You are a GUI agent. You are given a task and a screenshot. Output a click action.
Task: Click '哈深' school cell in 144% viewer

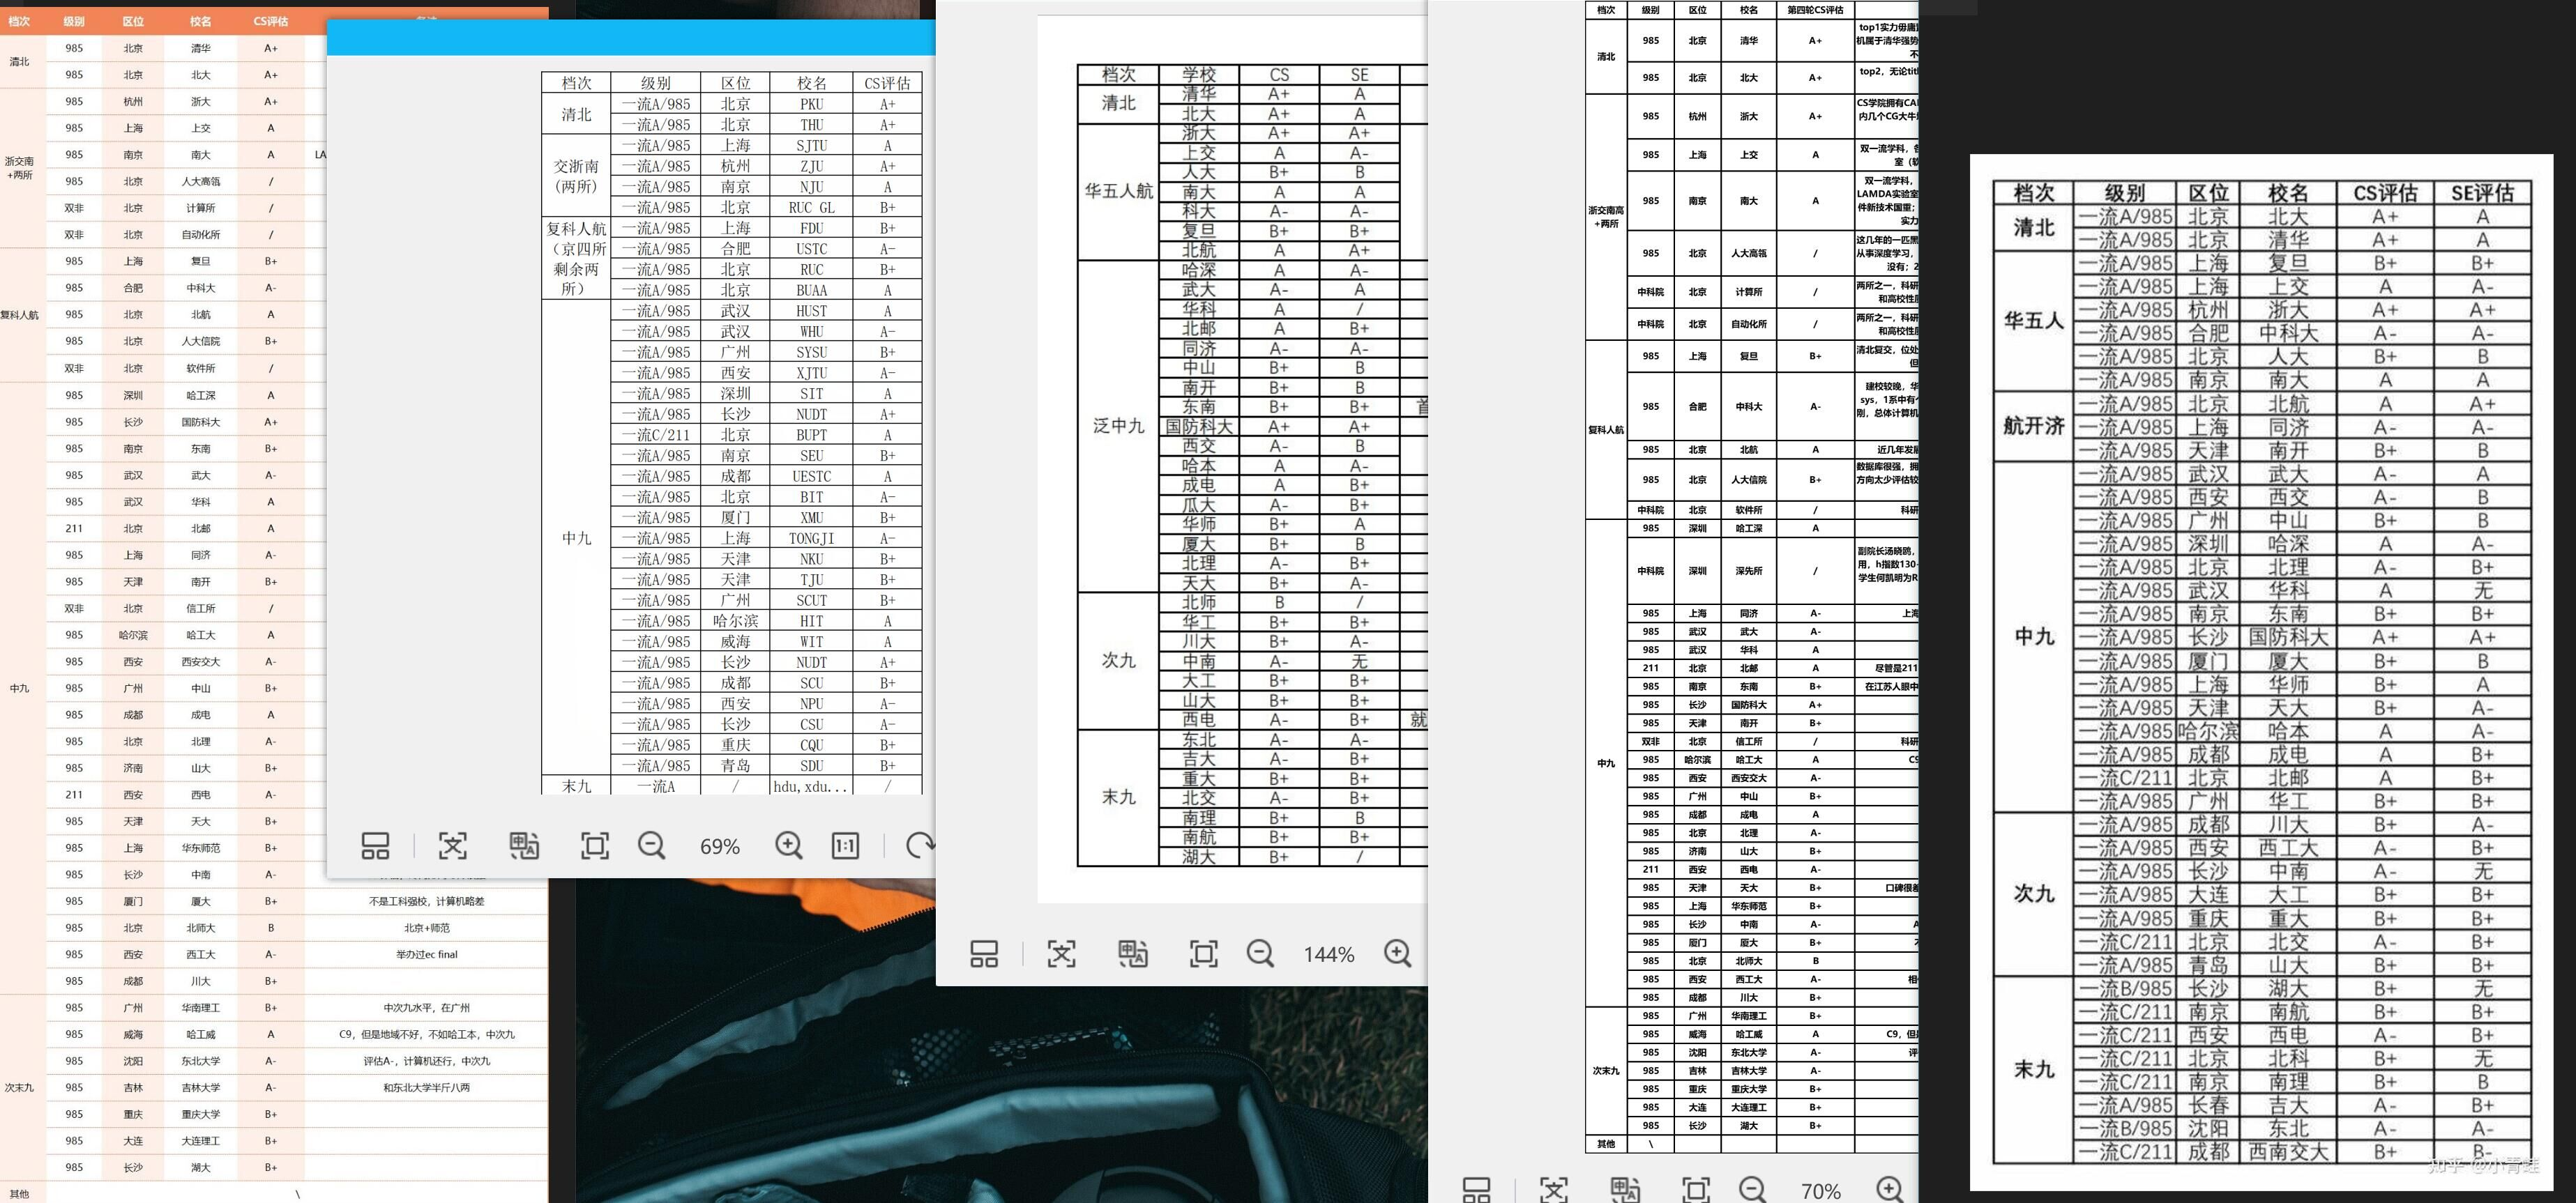(x=1199, y=270)
